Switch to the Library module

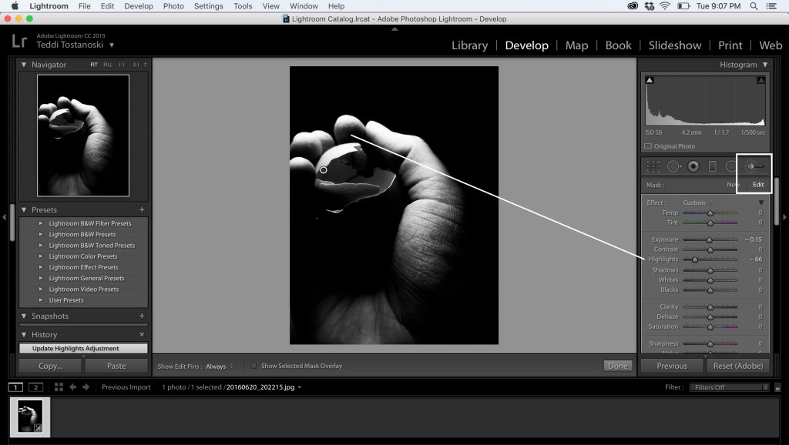point(469,45)
